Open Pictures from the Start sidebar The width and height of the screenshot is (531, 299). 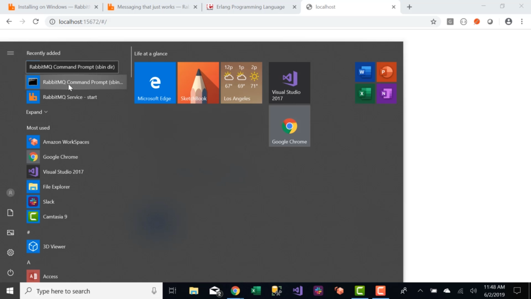tap(10, 233)
